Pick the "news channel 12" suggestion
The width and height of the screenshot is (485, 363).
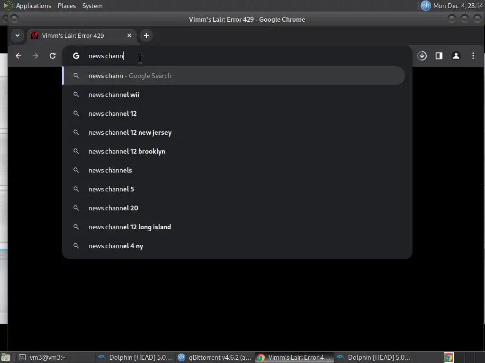coord(234,113)
